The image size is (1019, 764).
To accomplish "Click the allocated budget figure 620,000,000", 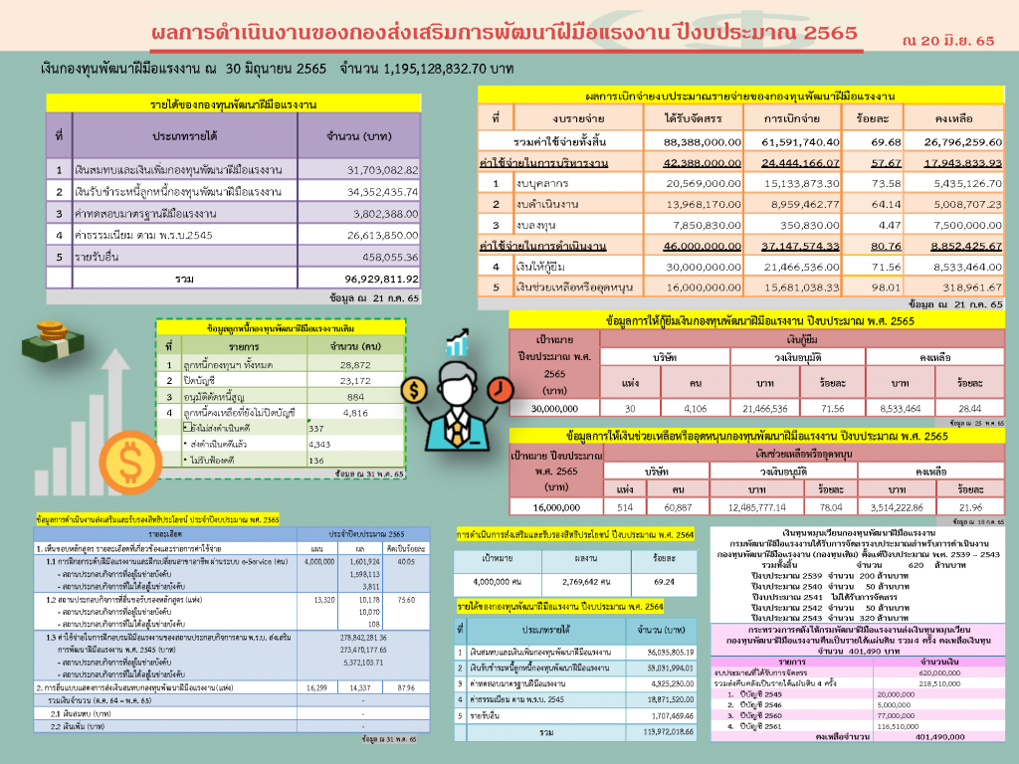I will (939, 673).
